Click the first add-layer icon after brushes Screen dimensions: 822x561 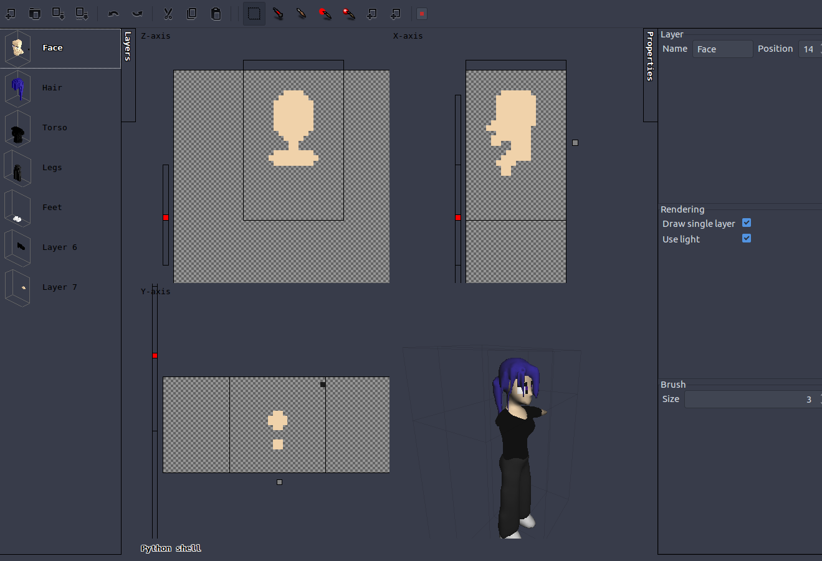[372, 14]
